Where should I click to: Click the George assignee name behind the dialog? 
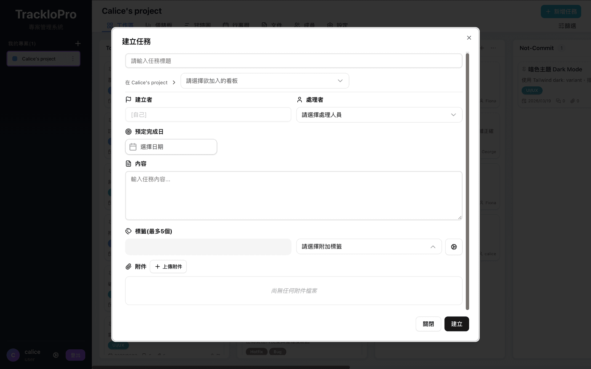point(489,152)
